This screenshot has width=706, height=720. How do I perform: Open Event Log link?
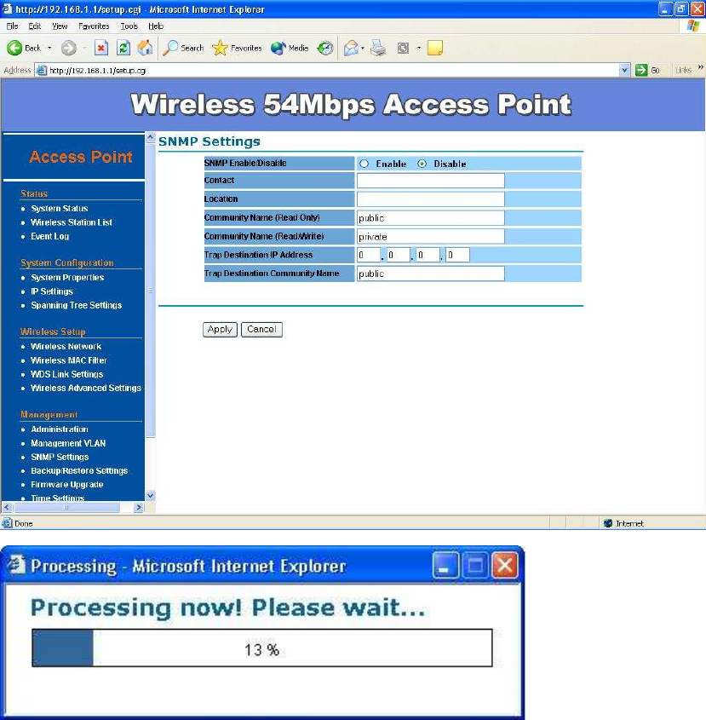49,236
